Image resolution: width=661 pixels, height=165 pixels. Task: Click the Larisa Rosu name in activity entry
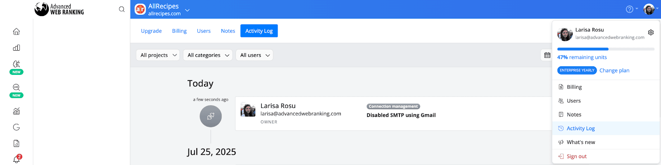tap(278, 106)
